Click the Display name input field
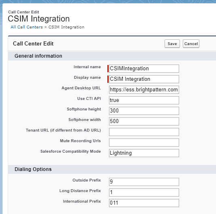Viewport: 216px width, 214px height. [144, 79]
